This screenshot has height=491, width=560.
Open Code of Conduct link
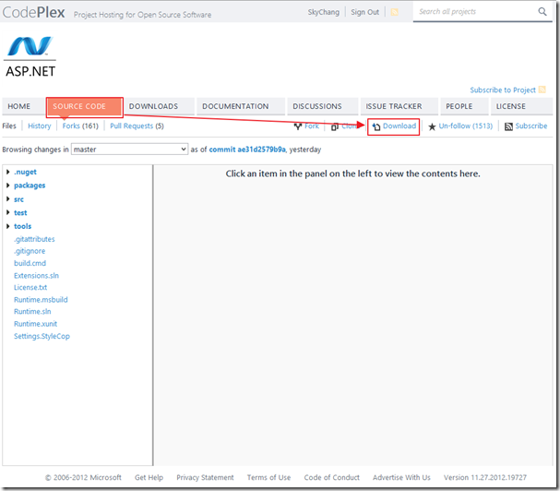[x=332, y=477]
